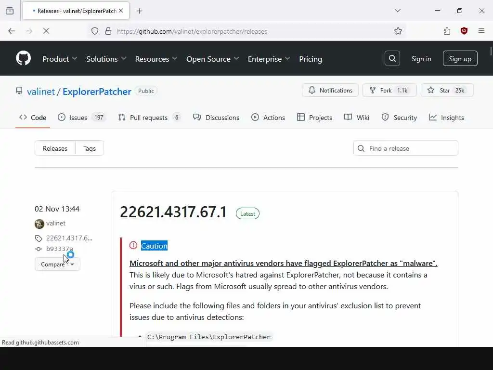The image size is (493, 370).
Task: Open release title 22621.4317.67.1
Action: coord(173,212)
